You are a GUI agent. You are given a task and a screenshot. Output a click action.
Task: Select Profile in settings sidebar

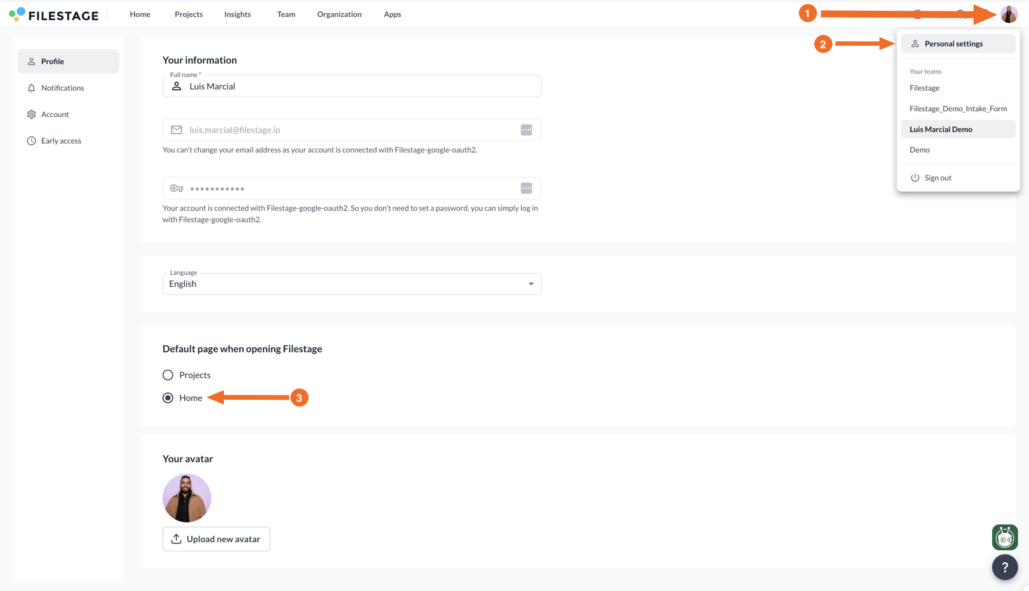[x=69, y=61]
